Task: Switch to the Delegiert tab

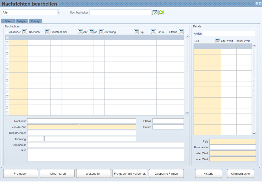Action: pos(22,21)
